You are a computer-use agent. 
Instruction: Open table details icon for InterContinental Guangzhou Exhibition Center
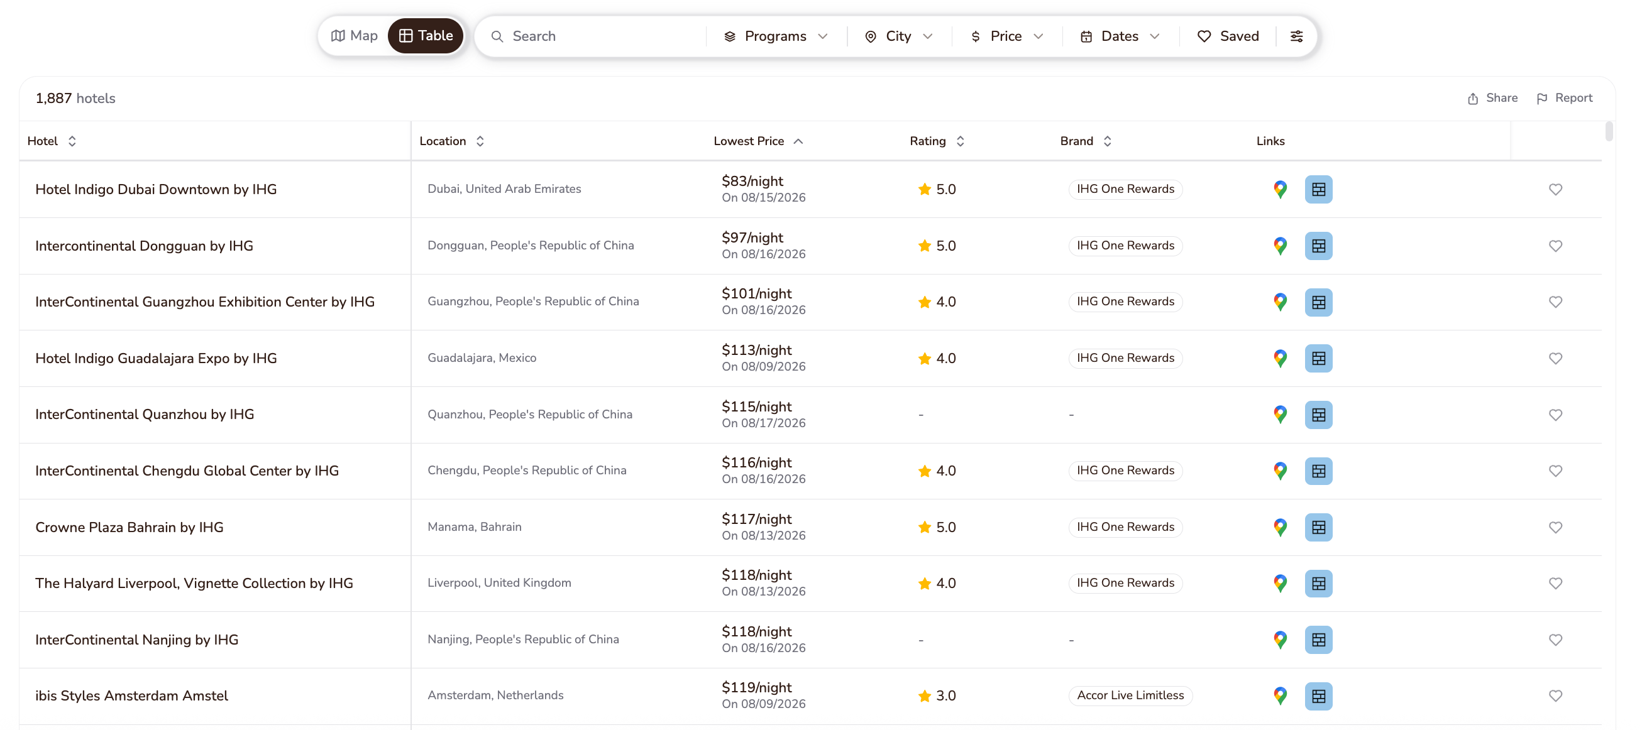pyautogui.click(x=1318, y=302)
